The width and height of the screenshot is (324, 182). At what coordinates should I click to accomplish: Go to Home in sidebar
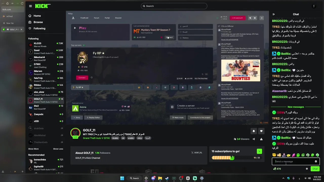click(x=37, y=16)
